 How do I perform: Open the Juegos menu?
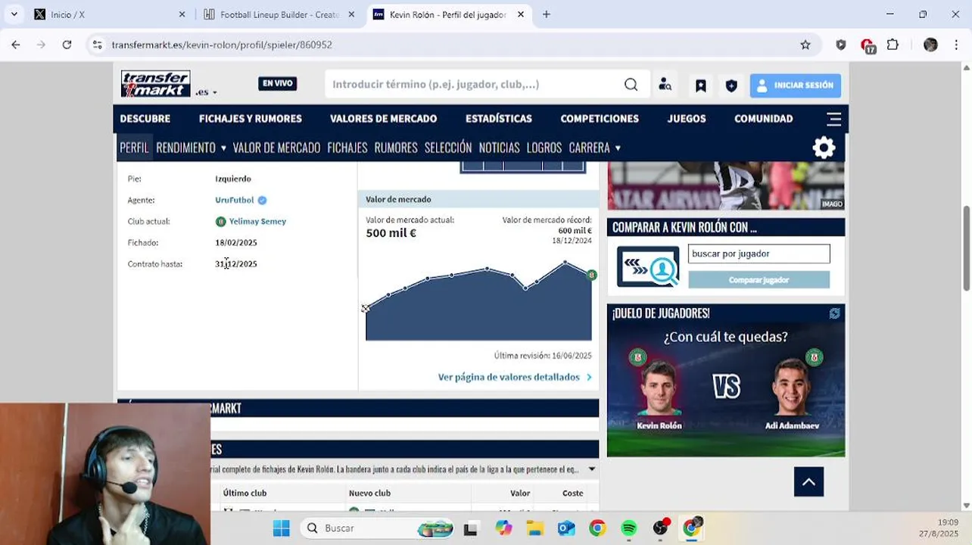tap(686, 119)
